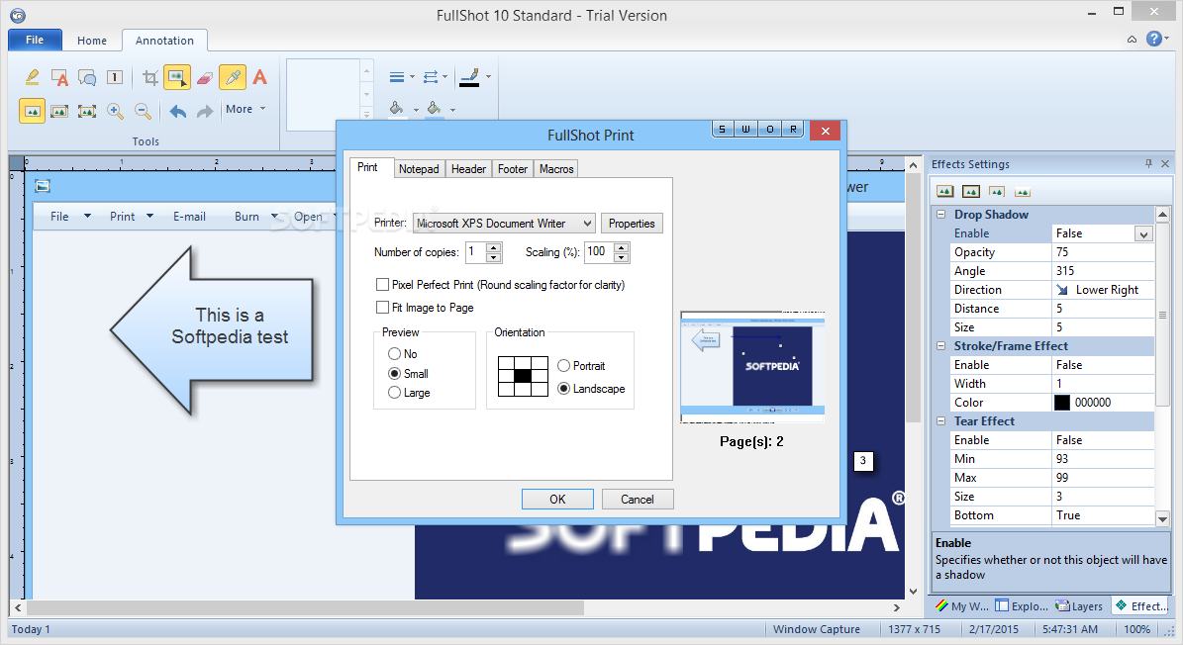Select the text box annotation tool
The width and height of the screenshot is (1183, 645).
59,77
